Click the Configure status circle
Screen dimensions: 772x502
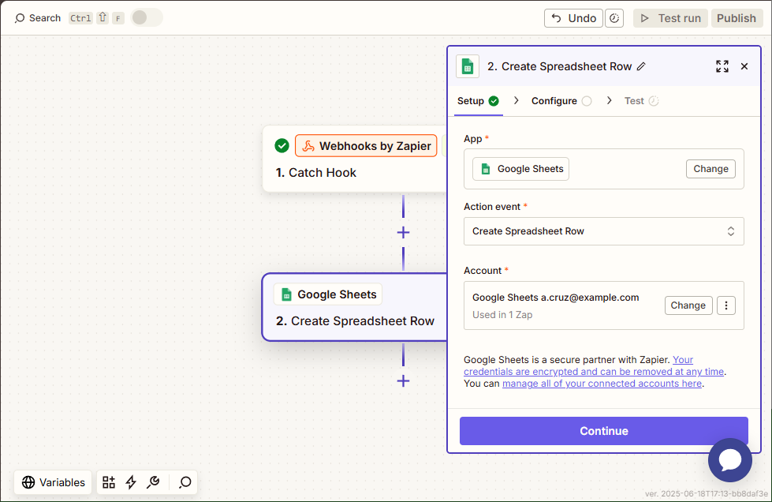click(587, 101)
